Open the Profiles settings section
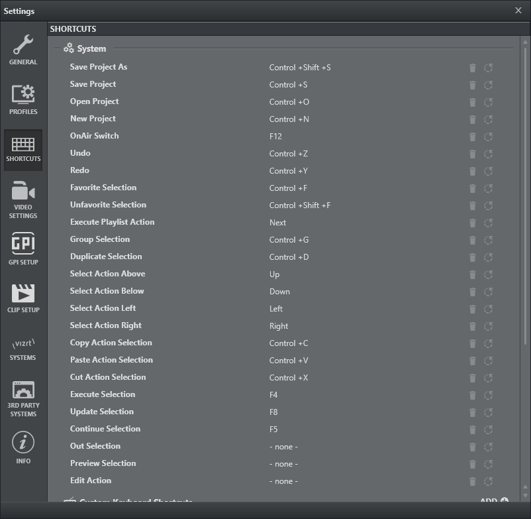The height and width of the screenshot is (519, 531). point(23,99)
